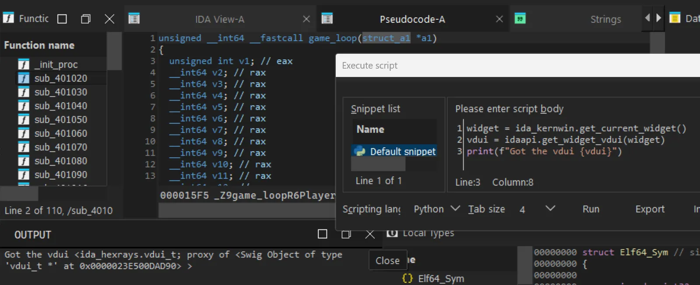700x285 pixels.
Task: Float the Functions panel window
Action: click(86, 19)
